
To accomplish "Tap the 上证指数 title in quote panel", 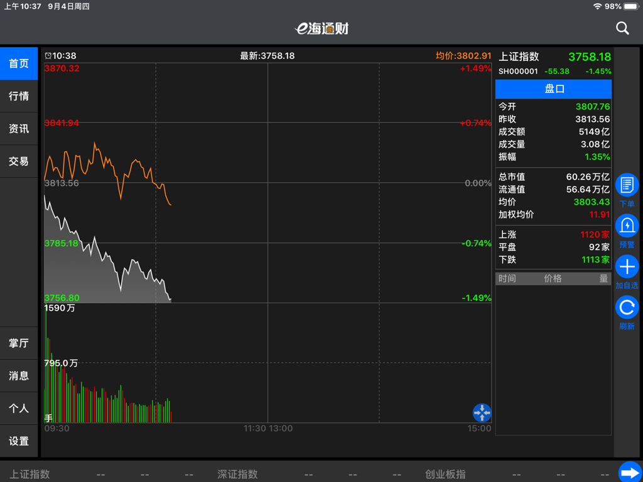I will [x=519, y=56].
